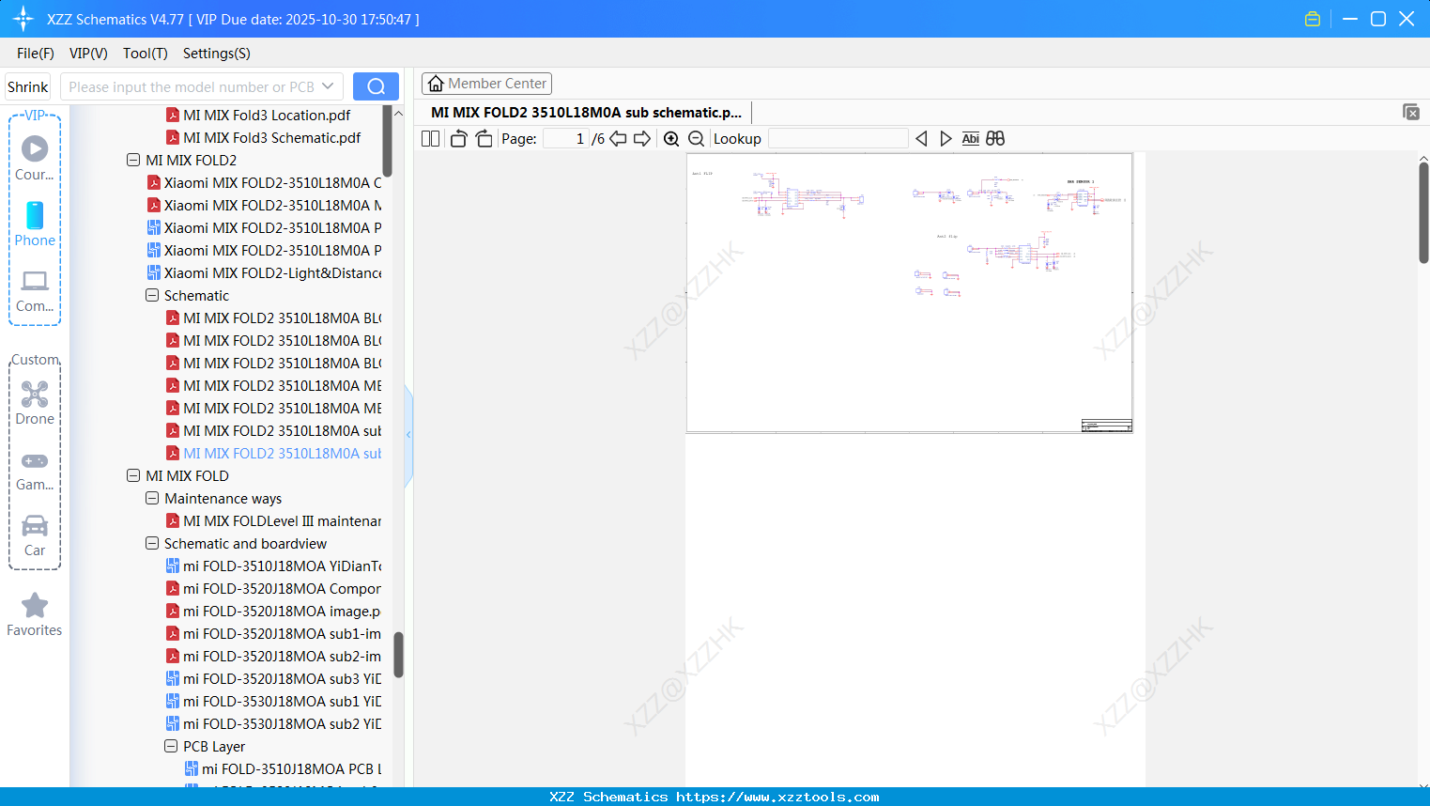Click the yellow gift icon in title bar

coord(1313,19)
